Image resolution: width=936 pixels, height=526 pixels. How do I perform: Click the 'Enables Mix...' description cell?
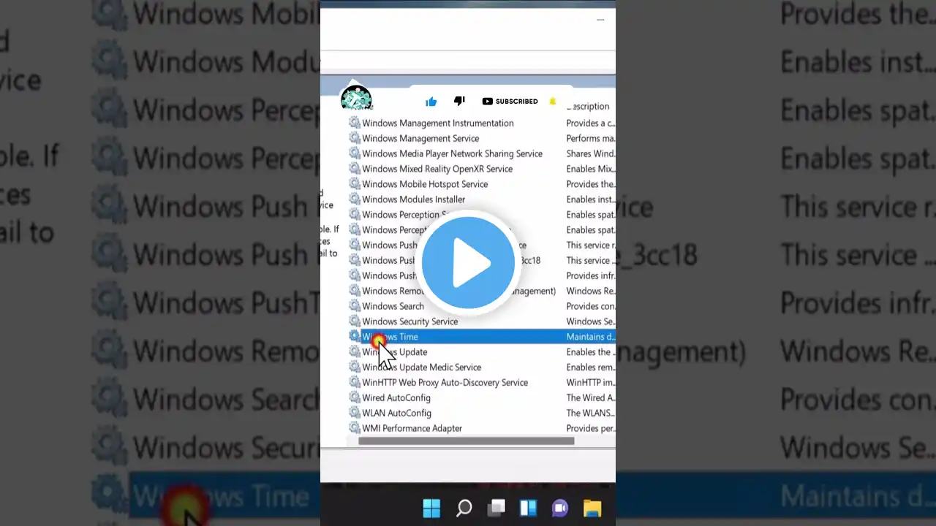590,169
